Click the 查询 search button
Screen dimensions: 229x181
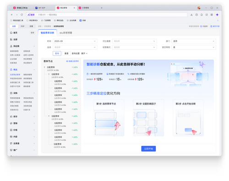[x=57, y=54]
